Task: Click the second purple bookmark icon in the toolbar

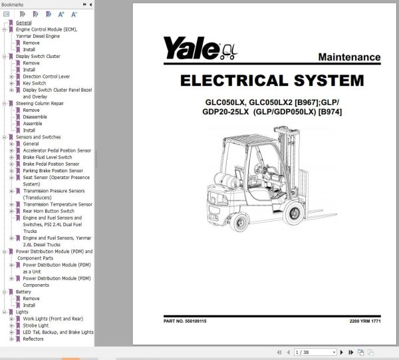Action: click(x=35, y=14)
